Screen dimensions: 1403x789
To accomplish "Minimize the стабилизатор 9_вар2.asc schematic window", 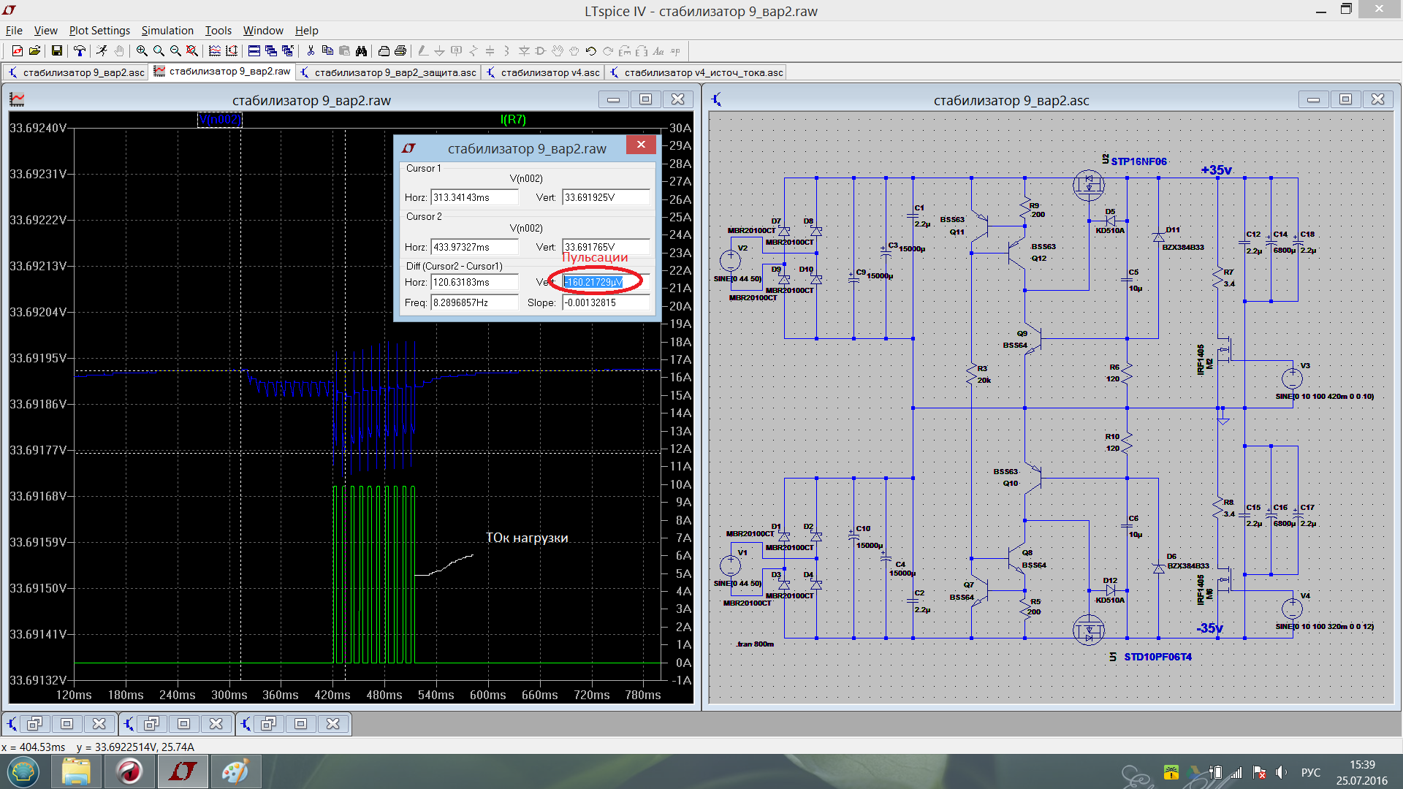I will point(1313,99).
